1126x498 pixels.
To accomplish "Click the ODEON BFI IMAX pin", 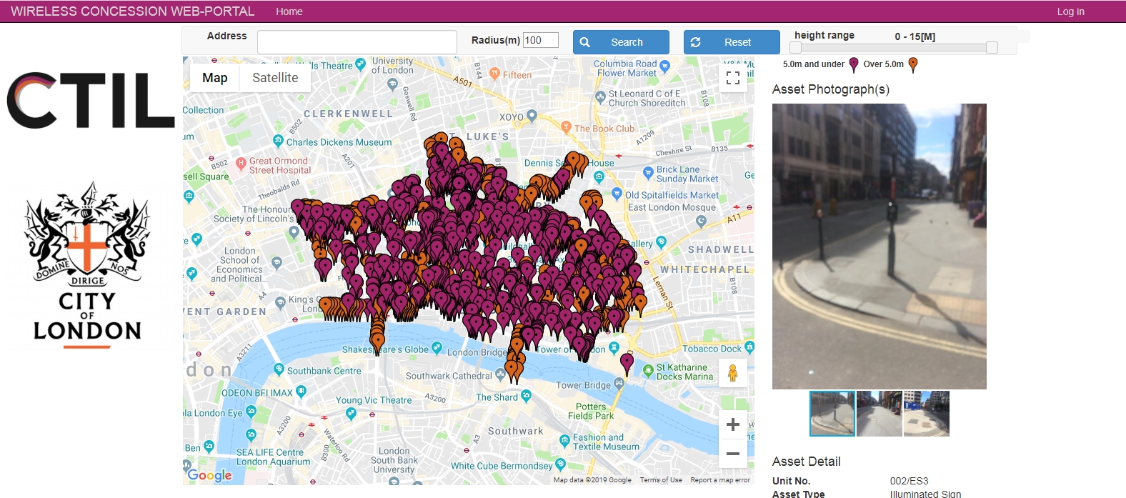I will click(301, 391).
